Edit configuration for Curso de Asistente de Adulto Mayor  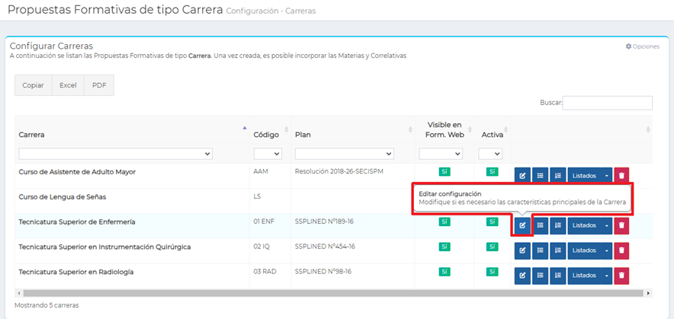pyautogui.click(x=522, y=176)
